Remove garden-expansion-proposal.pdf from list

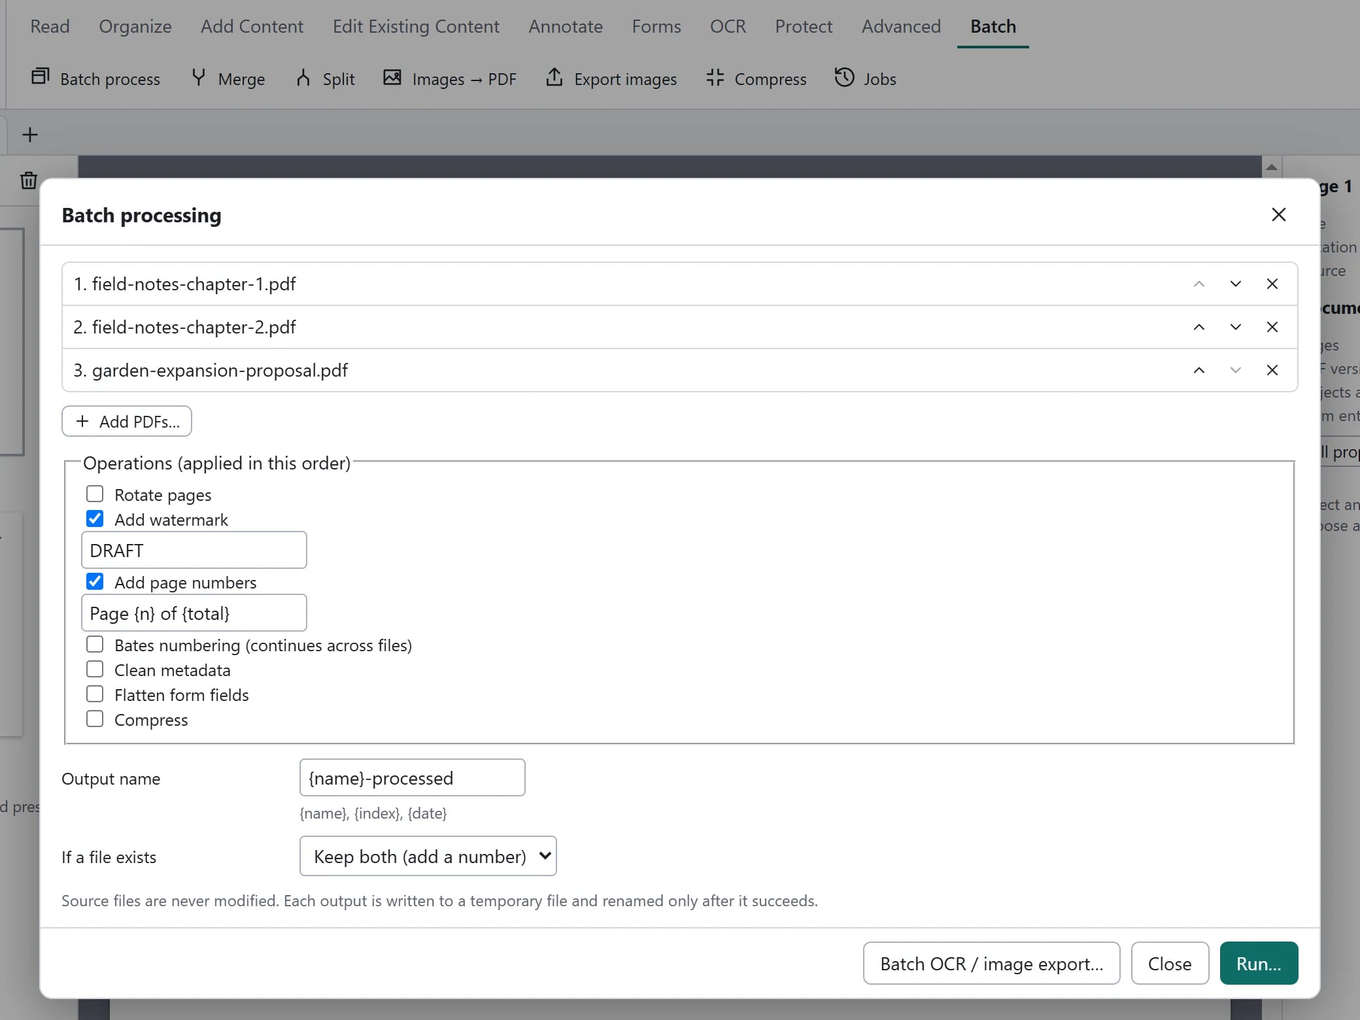[x=1272, y=370]
